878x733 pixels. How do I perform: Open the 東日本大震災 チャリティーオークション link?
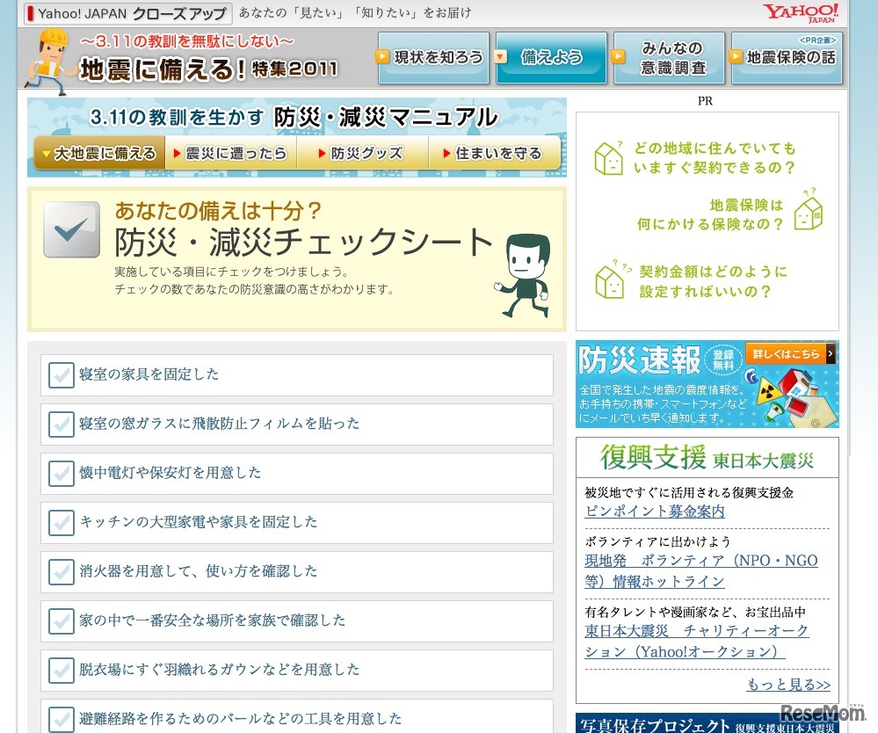pos(697,642)
